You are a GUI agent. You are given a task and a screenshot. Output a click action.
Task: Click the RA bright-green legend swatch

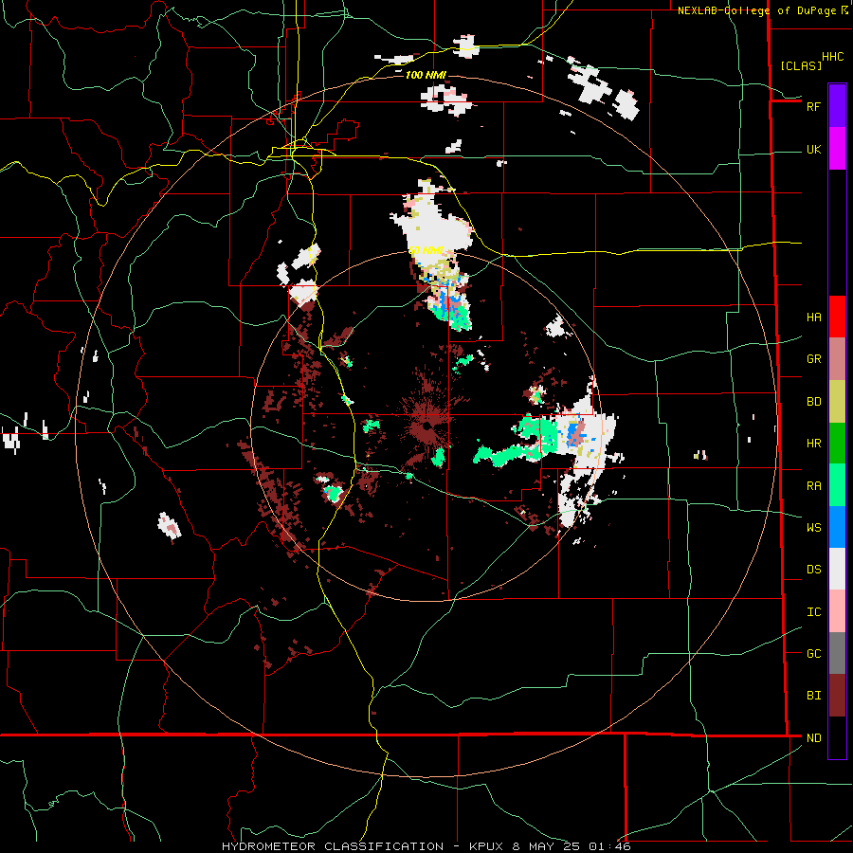pos(837,485)
